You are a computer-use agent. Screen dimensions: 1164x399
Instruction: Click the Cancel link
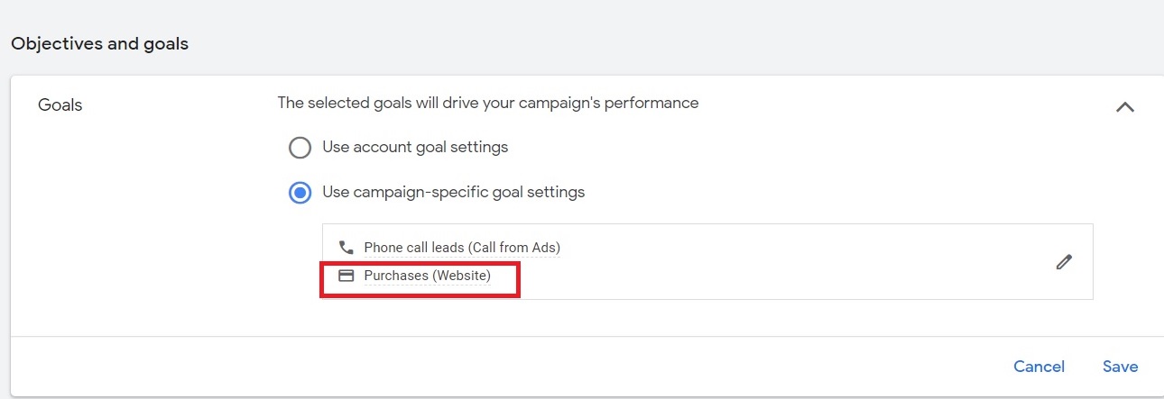click(1039, 367)
